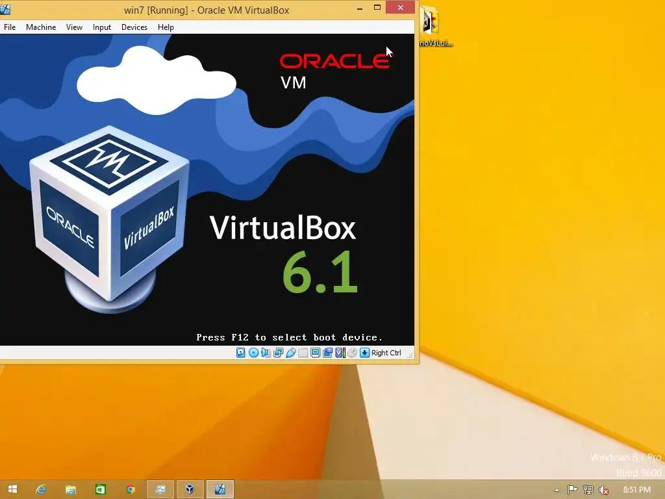Viewport: 665px width, 499px height.
Task: Click the VirtualBox window title bar icon
Action: [x=5, y=9]
